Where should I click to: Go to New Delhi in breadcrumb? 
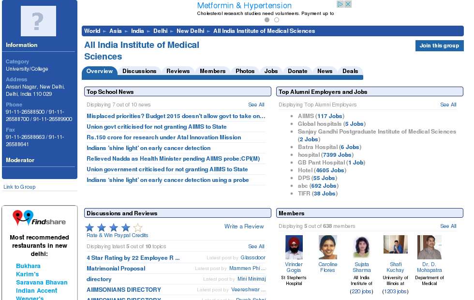coord(191,31)
